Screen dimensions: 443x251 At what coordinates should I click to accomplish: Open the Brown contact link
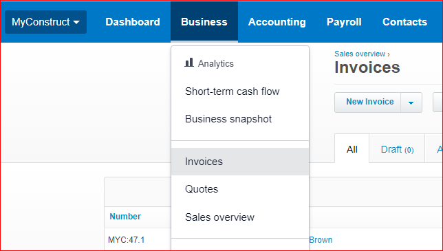[321, 240]
